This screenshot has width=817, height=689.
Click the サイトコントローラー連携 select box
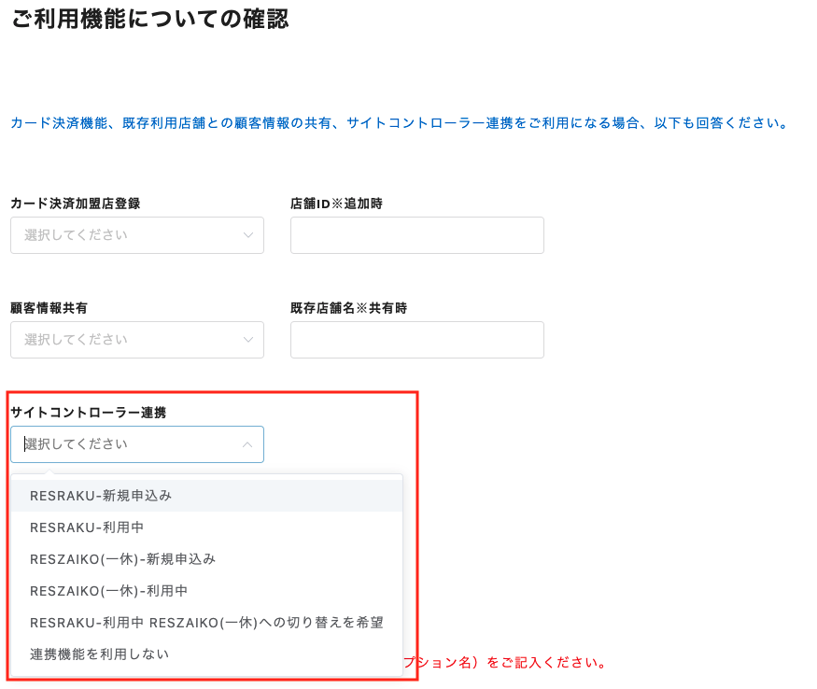coord(131,444)
